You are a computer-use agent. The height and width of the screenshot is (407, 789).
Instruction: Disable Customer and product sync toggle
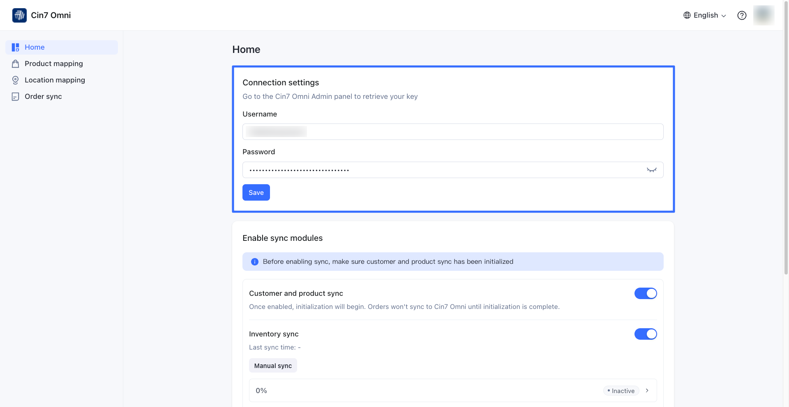(x=646, y=293)
